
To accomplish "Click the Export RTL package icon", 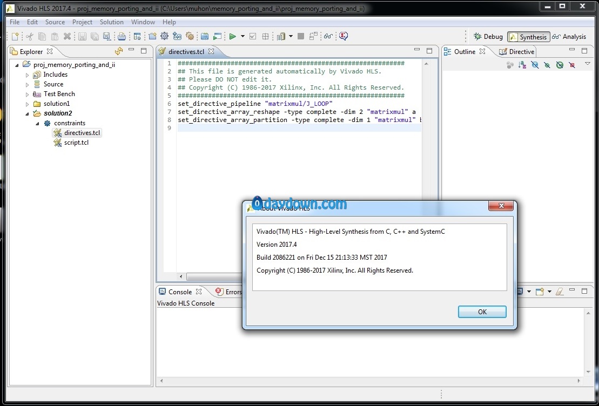I will click(265, 36).
